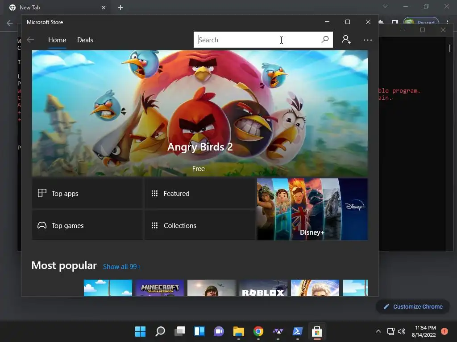Click the Featured dots grid icon

[x=154, y=193]
